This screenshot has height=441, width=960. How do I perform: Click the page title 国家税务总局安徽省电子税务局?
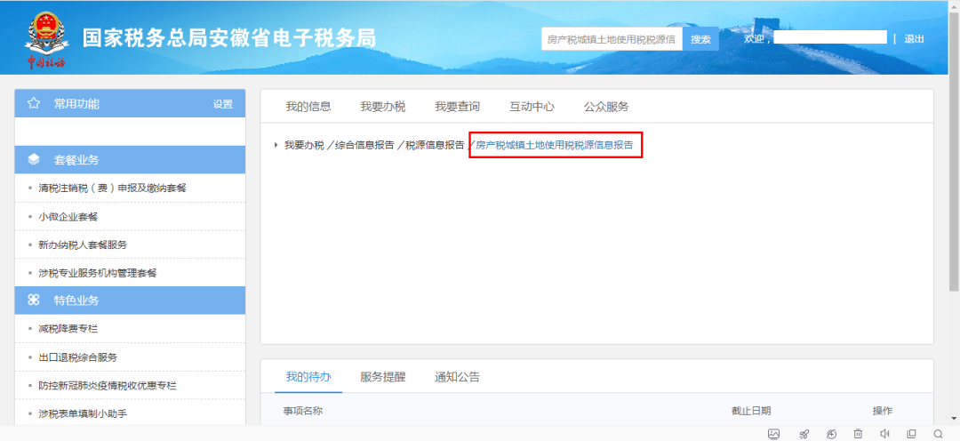(229, 38)
